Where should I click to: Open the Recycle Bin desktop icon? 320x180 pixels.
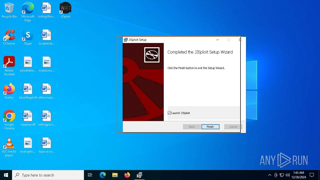click(x=9, y=10)
